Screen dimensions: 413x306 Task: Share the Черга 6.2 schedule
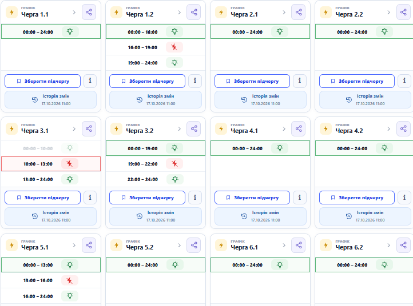(403, 245)
